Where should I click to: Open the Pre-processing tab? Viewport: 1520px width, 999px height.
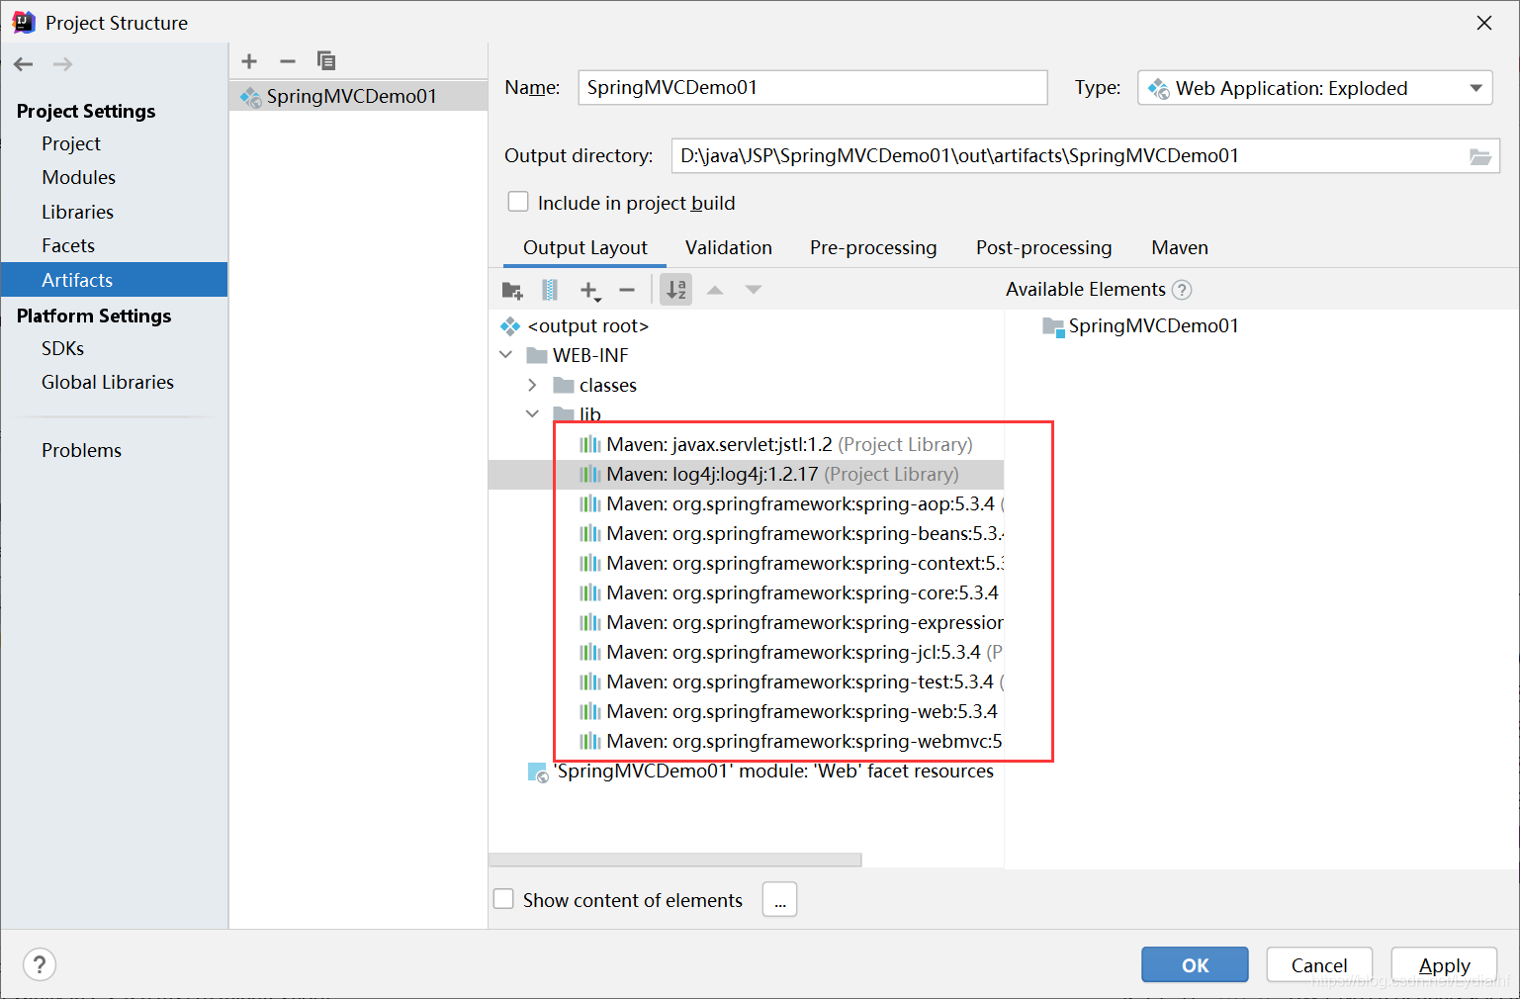tap(873, 247)
